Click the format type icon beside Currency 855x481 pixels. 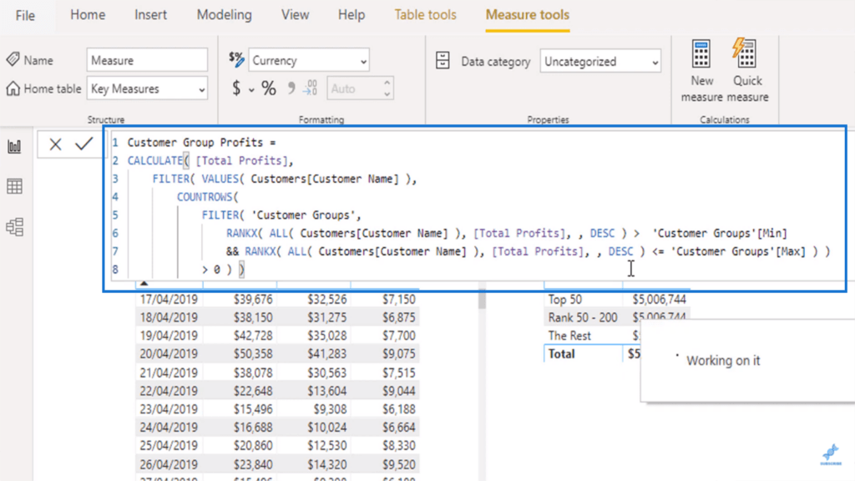tap(236, 59)
